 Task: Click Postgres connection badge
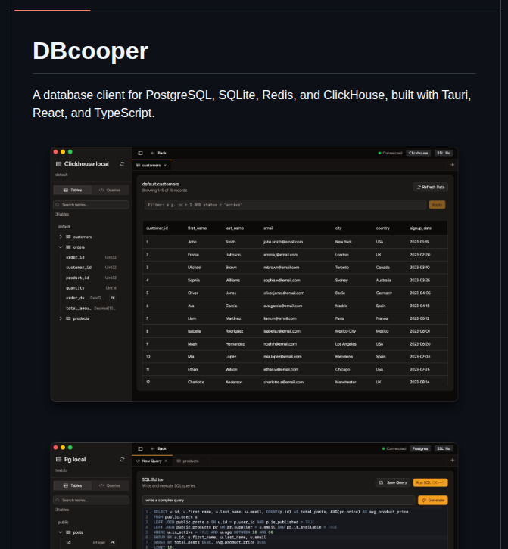click(420, 448)
